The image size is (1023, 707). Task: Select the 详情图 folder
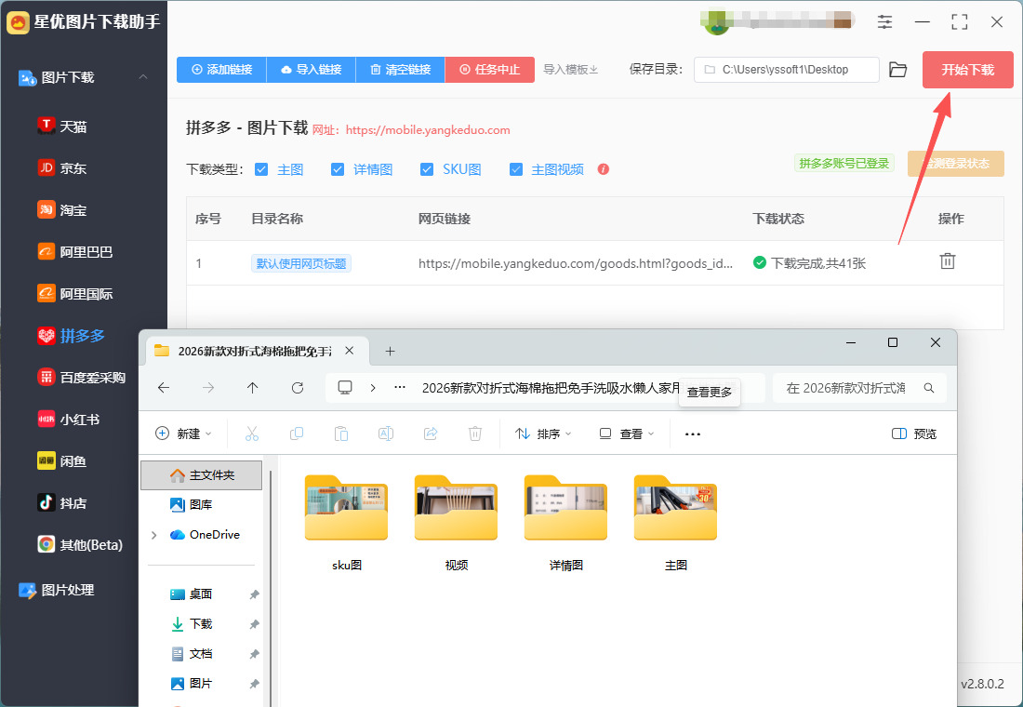(x=565, y=524)
